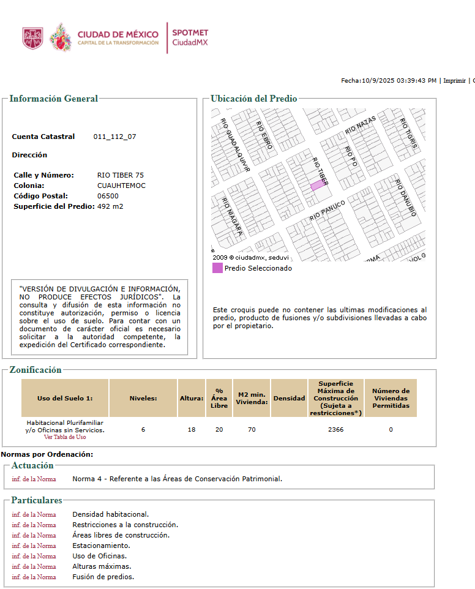Image resolution: width=475 pixels, height=589 pixels.
Task: Click the highlighted pink lot on the map
Action: (317, 185)
